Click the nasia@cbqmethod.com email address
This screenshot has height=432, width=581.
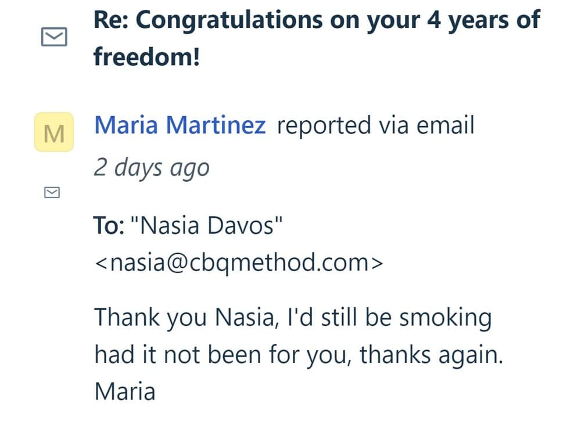[x=238, y=262]
